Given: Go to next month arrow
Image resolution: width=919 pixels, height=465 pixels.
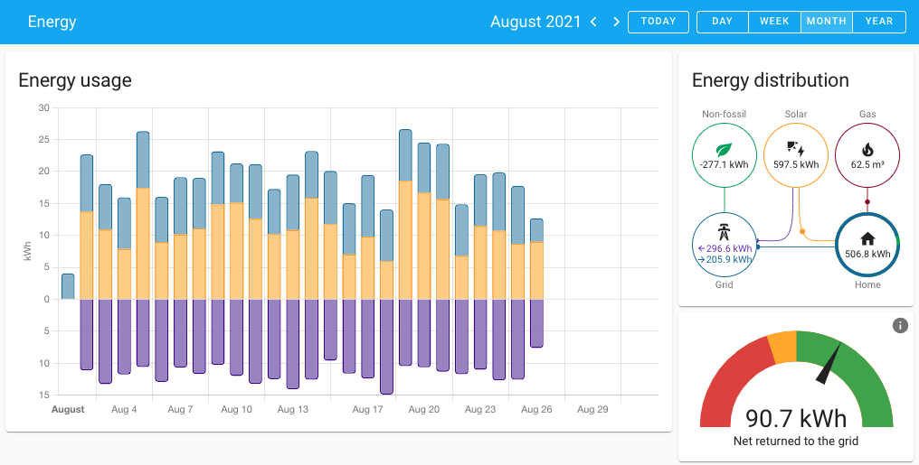Looking at the screenshot, I should [x=616, y=22].
